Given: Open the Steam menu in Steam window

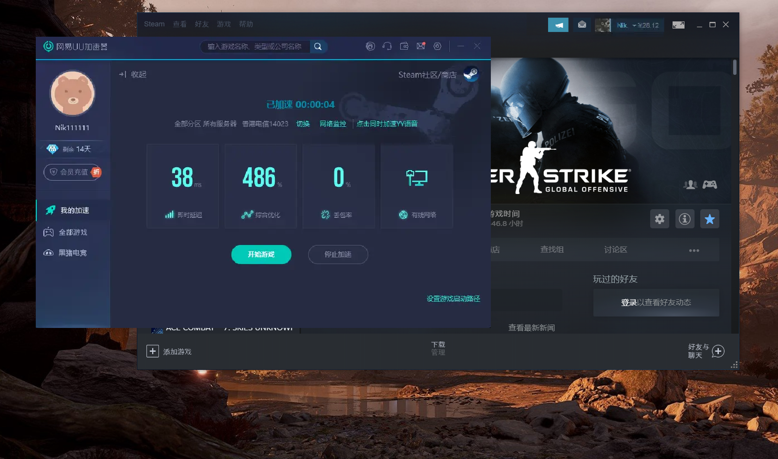Looking at the screenshot, I should pos(154,24).
